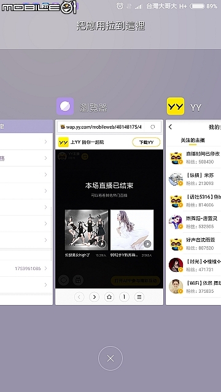Tap the alarm clock status bar icon
221x392 pixels.
coord(120,6)
